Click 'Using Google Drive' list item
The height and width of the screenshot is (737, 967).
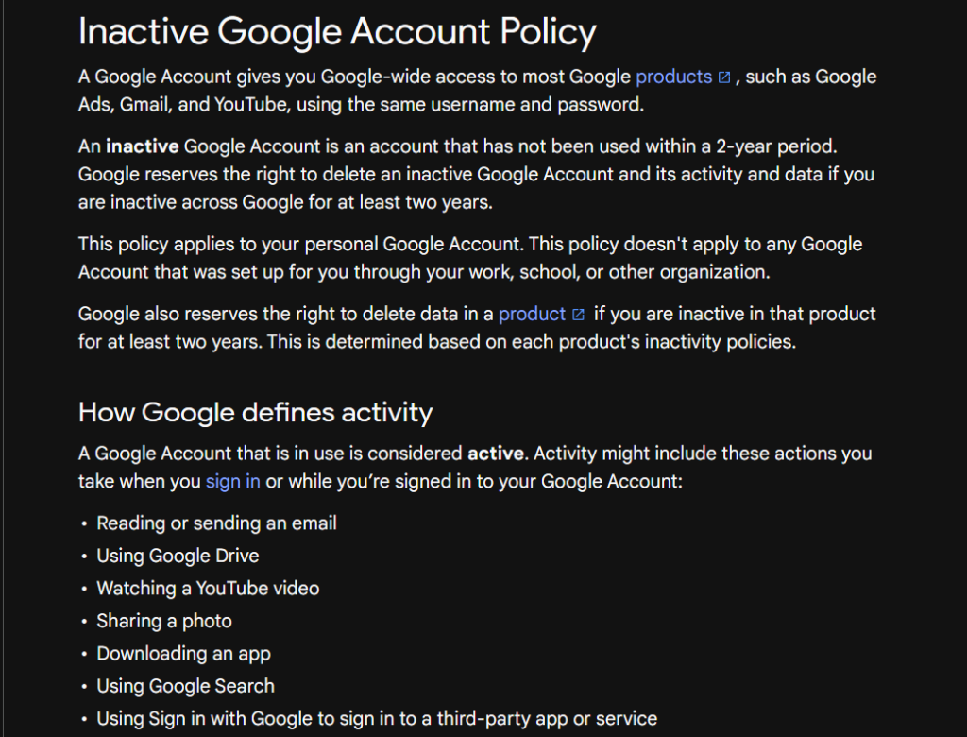pos(178,557)
